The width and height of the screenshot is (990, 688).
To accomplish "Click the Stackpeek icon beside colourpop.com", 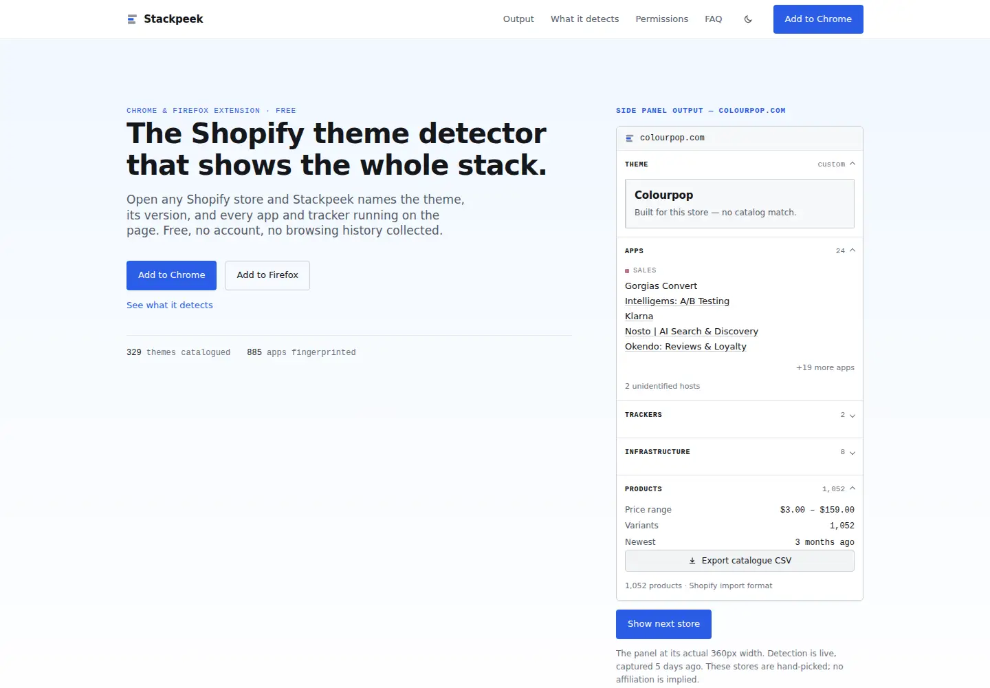I will (x=630, y=138).
